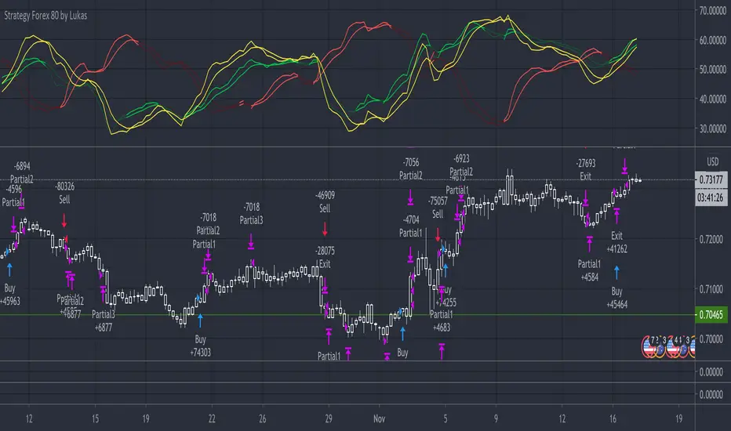Click the 60.00000 level on oscillator scale
Viewport: 731px width, 431px height.
pyautogui.click(x=713, y=40)
